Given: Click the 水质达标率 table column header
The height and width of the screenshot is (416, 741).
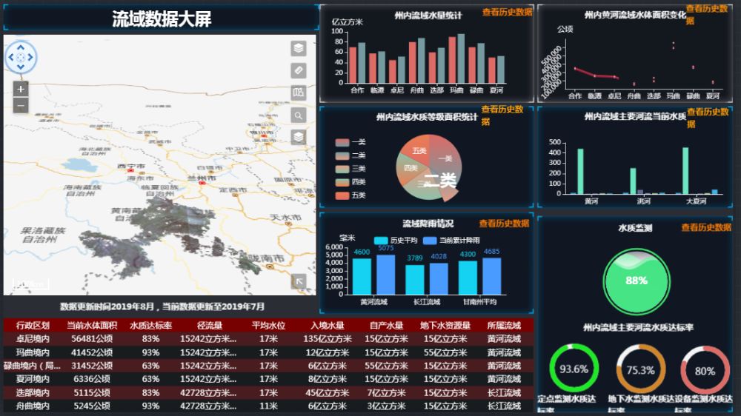Looking at the screenshot, I should pyautogui.click(x=151, y=326).
